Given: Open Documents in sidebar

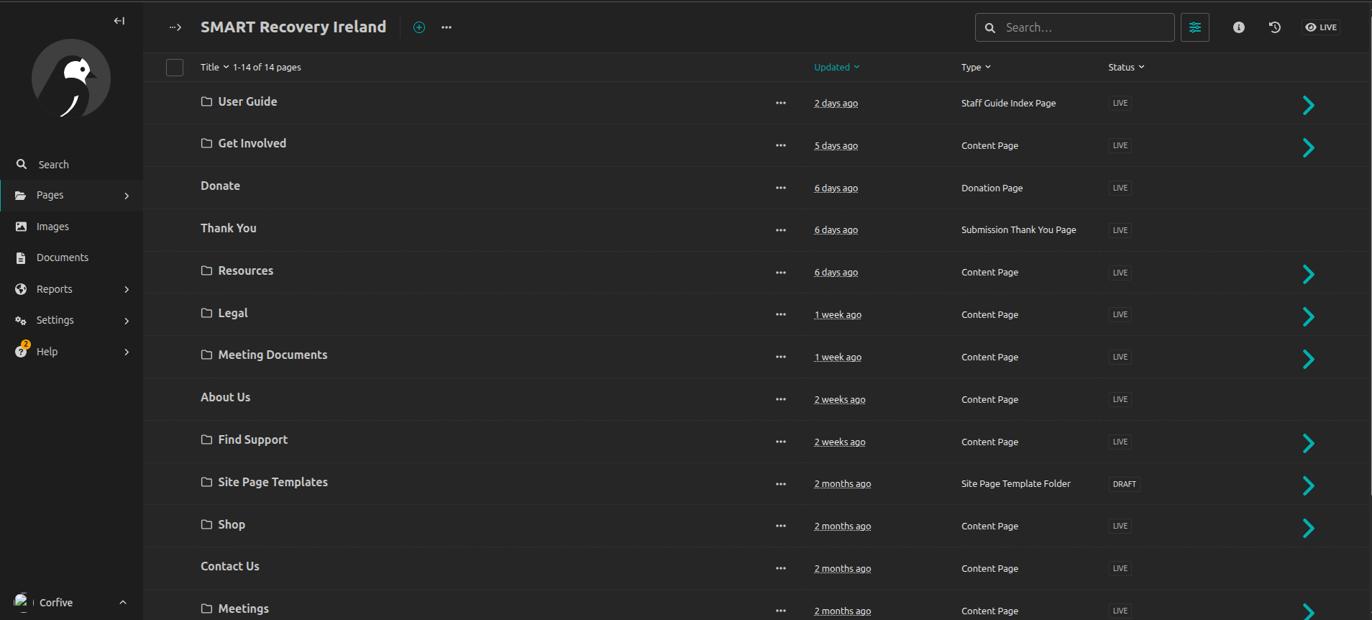Looking at the screenshot, I should [x=71, y=257].
